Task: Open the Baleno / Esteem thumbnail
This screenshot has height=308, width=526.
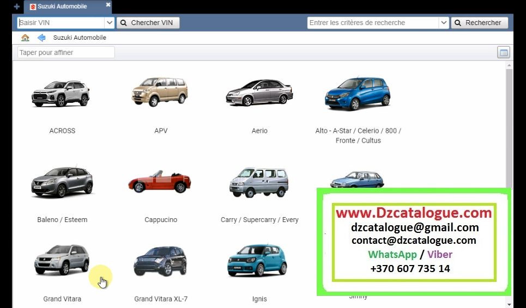Action: [x=62, y=182]
